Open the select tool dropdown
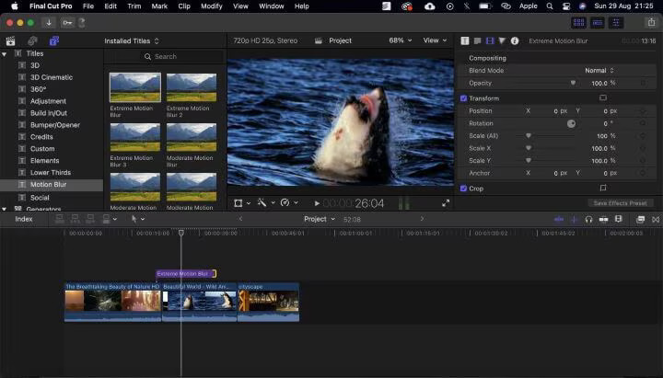The width and height of the screenshot is (663, 378). point(143,219)
